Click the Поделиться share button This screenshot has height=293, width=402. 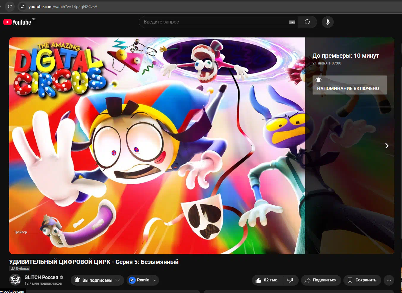(321, 280)
